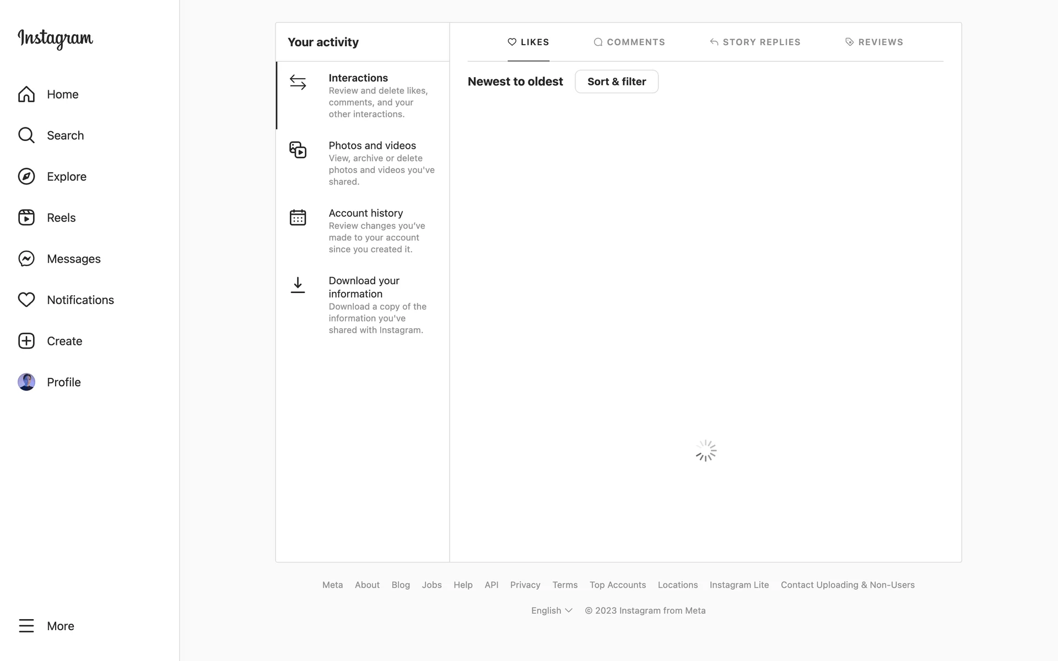Expand the More hamburger menu
This screenshot has width=1058, height=661.
coord(26,626)
